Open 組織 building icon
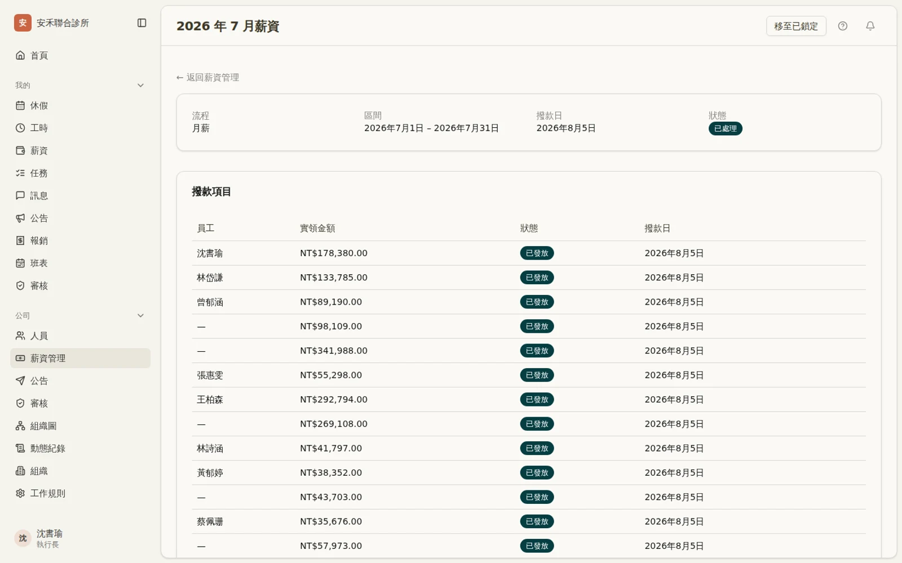 coord(20,471)
